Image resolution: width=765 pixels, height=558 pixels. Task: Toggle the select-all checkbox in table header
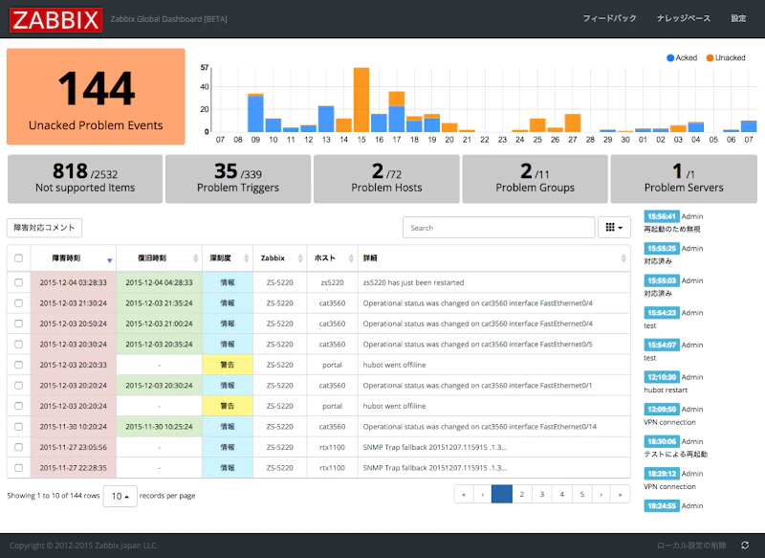click(18, 257)
